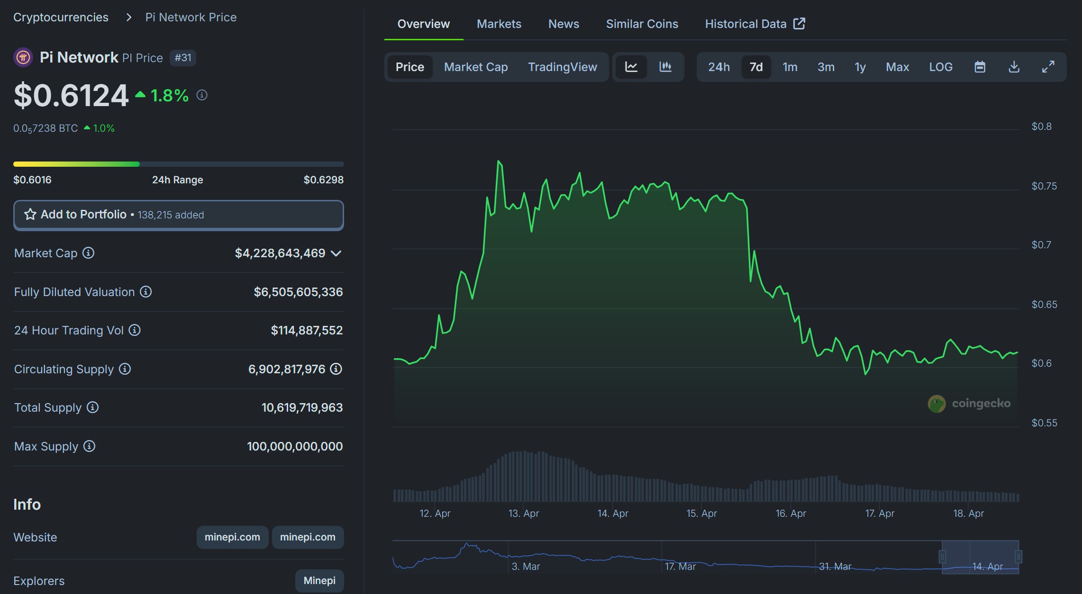The width and height of the screenshot is (1082, 594).
Task: Download chart data icon
Action: 1014,67
